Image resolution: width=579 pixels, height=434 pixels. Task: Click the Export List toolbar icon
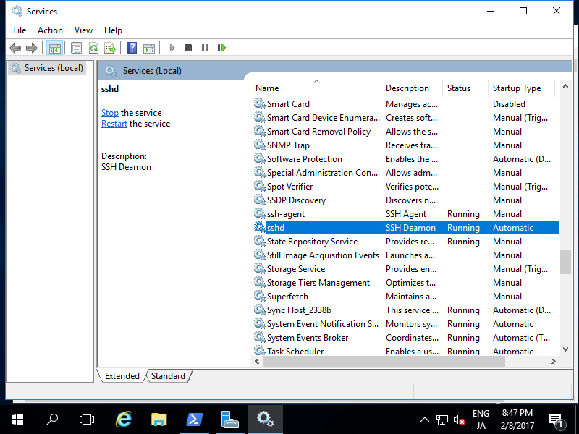(110, 48)
